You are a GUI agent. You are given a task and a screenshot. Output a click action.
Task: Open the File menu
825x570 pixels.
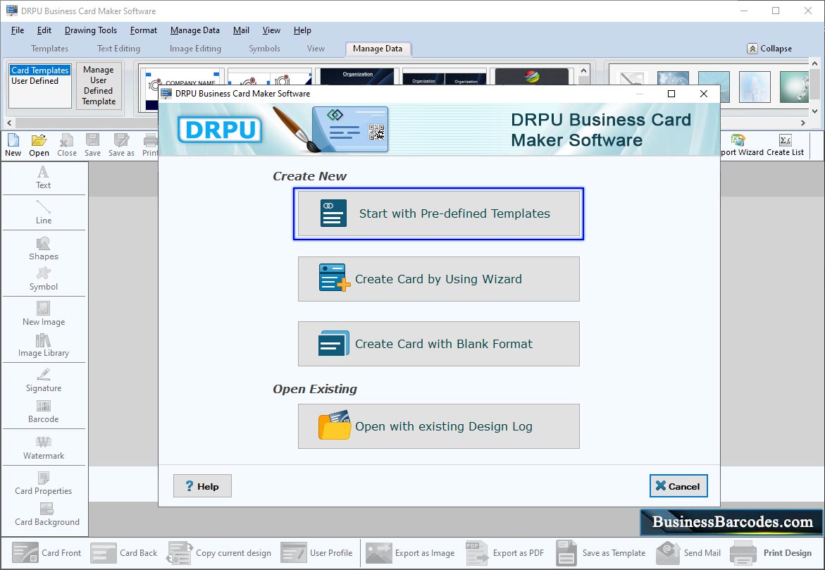coord(18,30)
